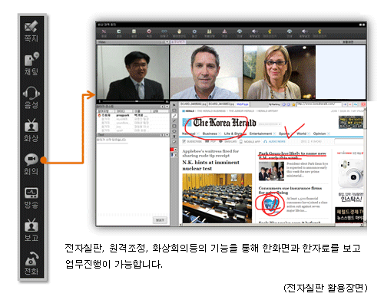Select the arrow pointer tool on whiteboard toolbar

click(x=174, y=105)
